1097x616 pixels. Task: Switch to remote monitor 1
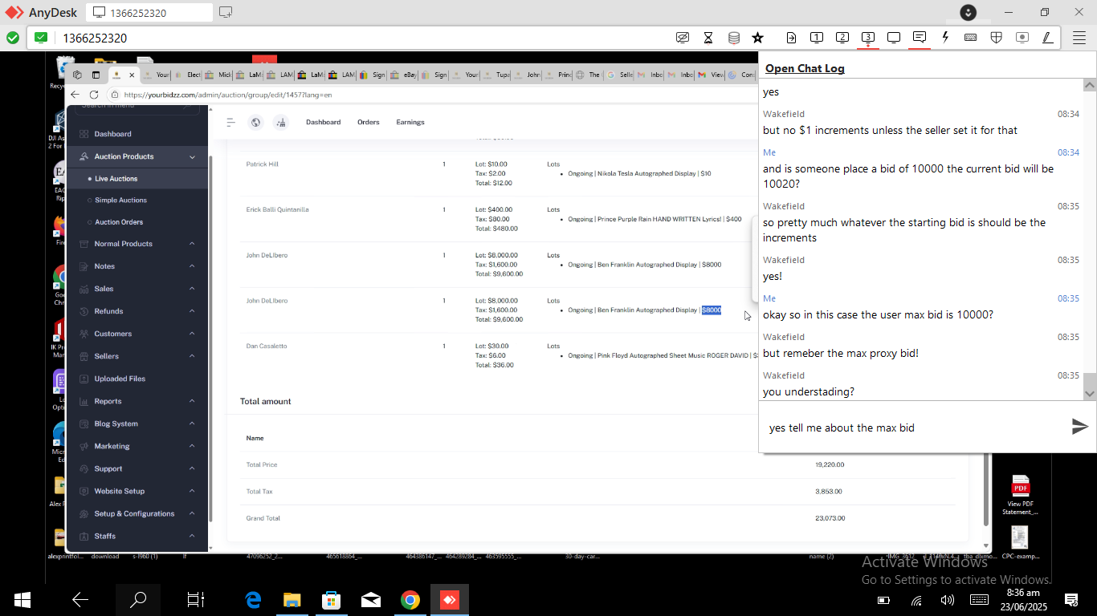(817, 38)
